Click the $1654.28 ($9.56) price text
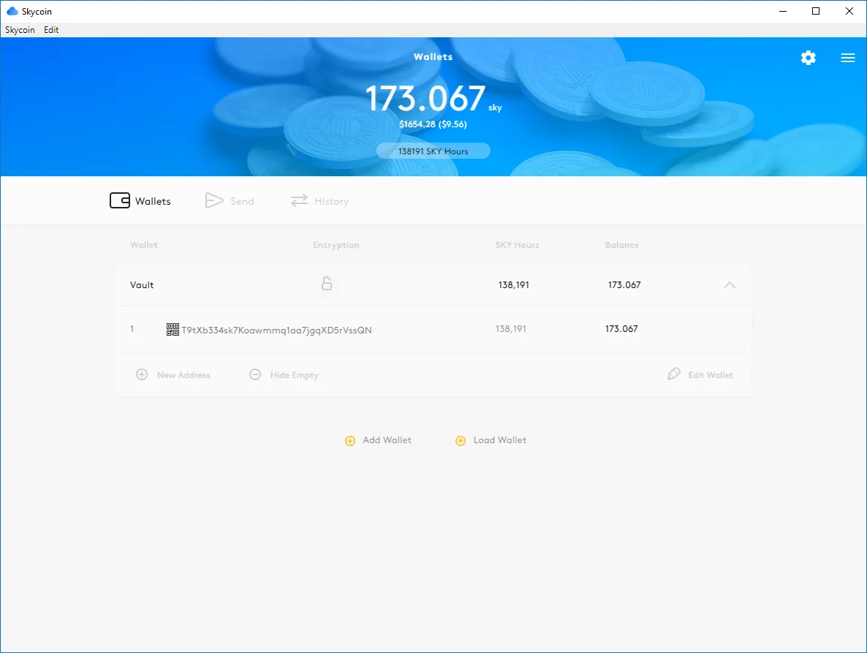 (x=433, y=124)
